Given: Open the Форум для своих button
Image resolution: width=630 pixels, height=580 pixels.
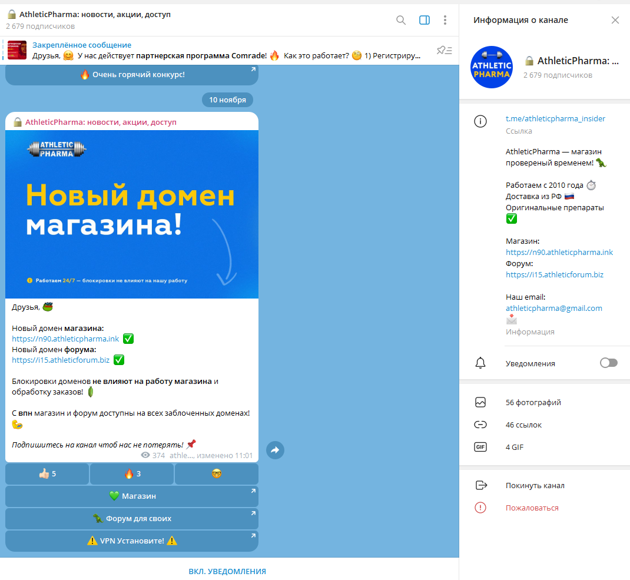Looking at the screenshot, I should click(132, 519).
